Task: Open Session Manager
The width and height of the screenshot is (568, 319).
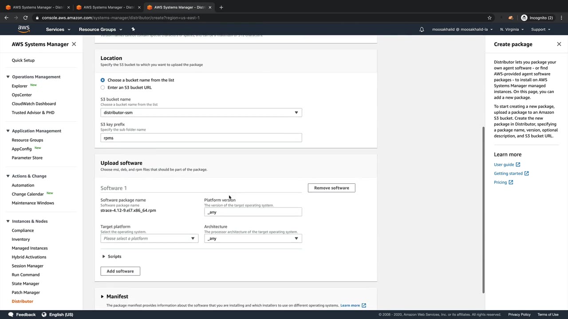Action: pos(28,266)
